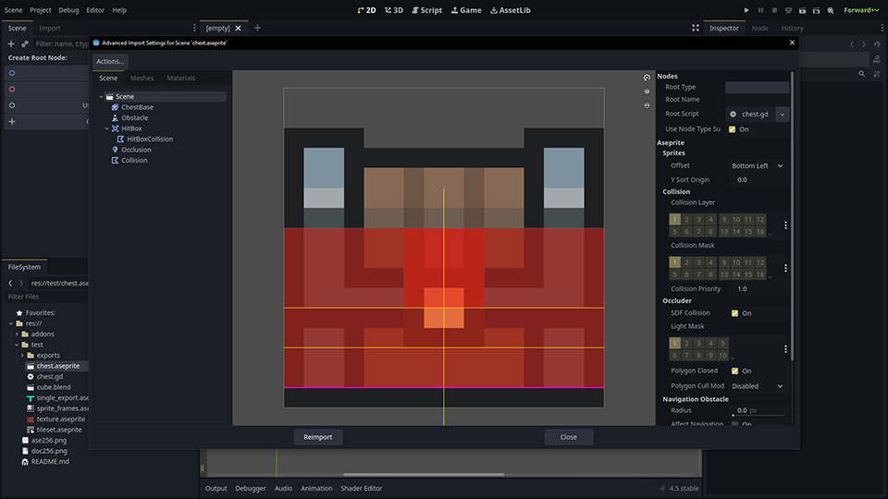The image size is (888, 499).
Task: Go to previous object in Inspector
Action: [x=852, y=44]
